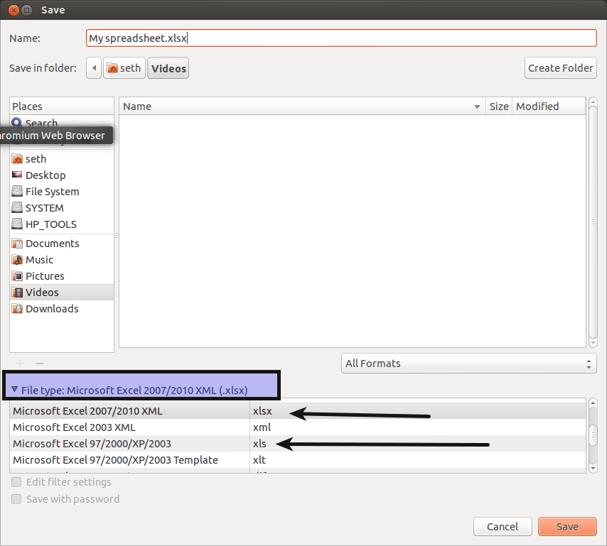This screenshot has height=546, width=607.
Task: Enable Edit filter settings
Action: point(16,481)
